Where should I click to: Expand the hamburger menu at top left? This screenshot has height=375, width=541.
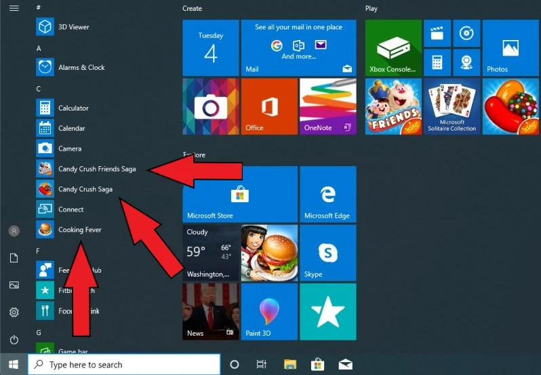pos(14,8)
